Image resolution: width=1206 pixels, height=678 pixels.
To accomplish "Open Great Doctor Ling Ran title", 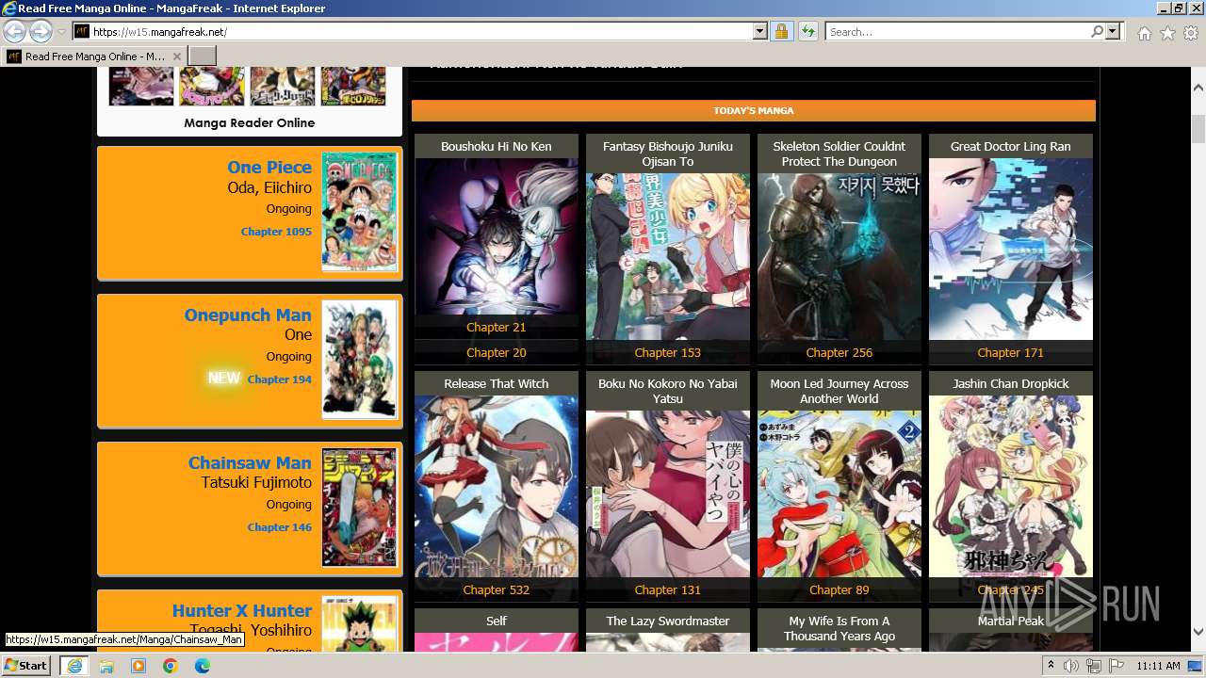I will [x=1011, y=147].
